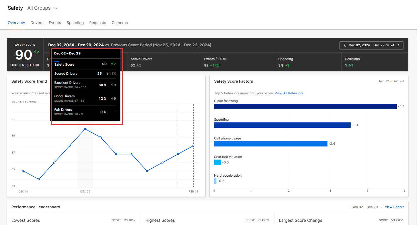
Task: Click the -2.6 value beside Cell phone usage
Action: tap(332, 144)
